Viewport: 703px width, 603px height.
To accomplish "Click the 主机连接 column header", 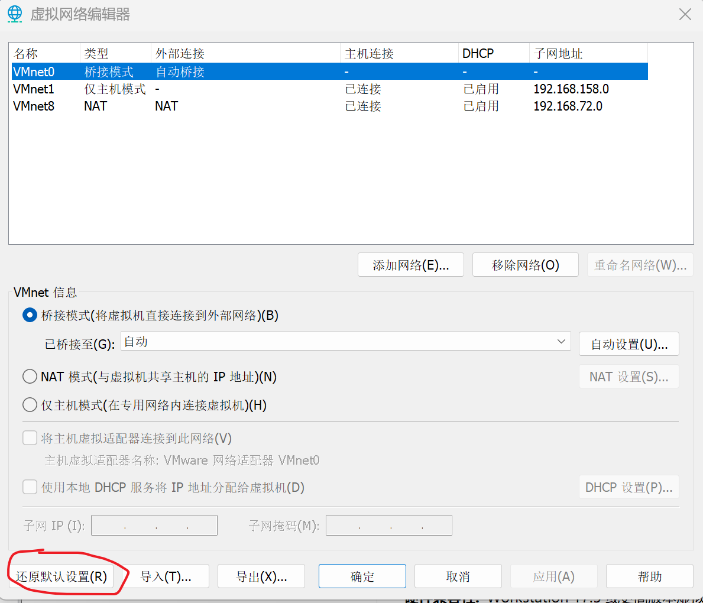I will pyautogui.click(x=399, y=53).
